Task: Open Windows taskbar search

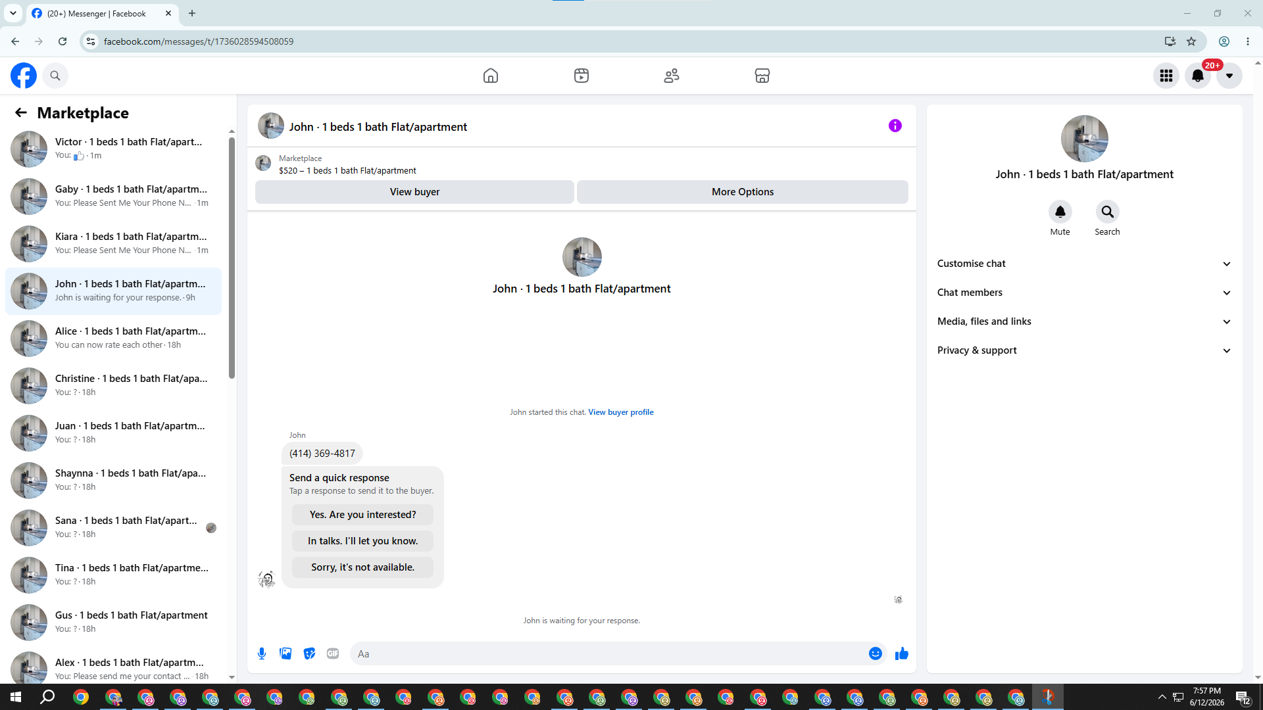Action: pos(47,697)
